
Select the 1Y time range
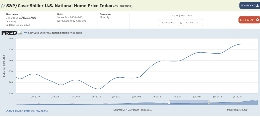pos(172,15)
